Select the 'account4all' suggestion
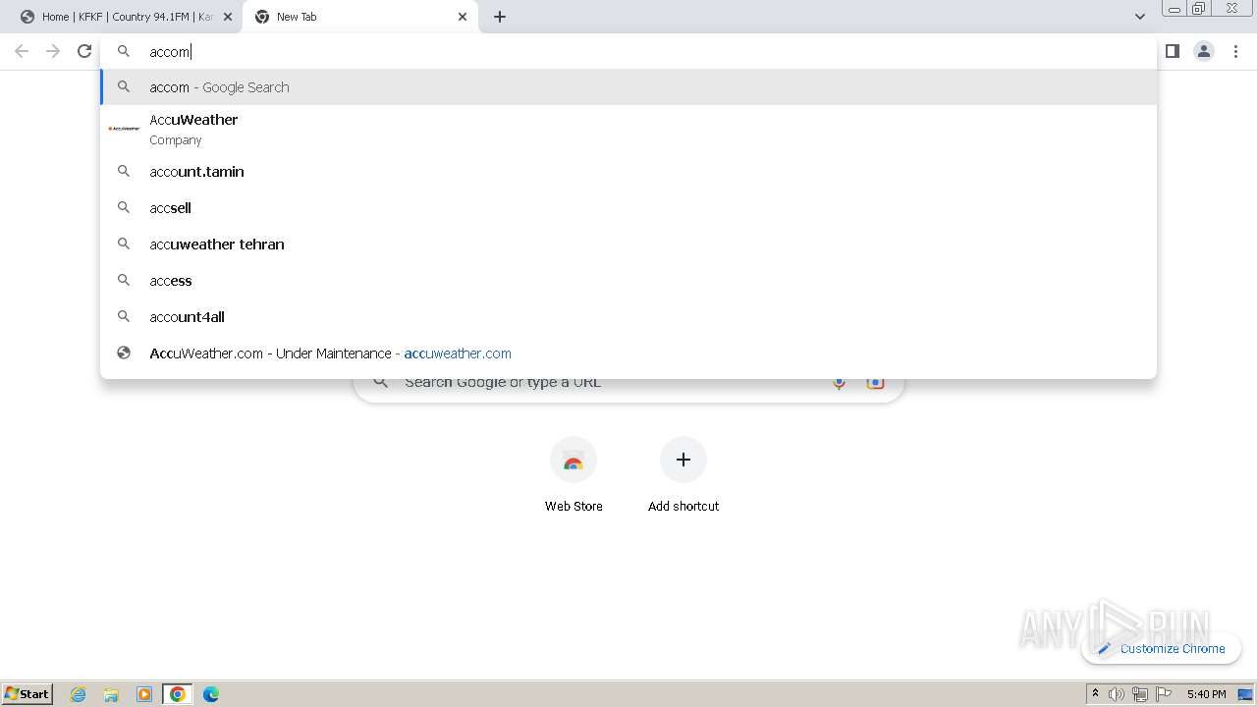The height and width of the screenshot is (707, 1257). (x=628, y=317)
